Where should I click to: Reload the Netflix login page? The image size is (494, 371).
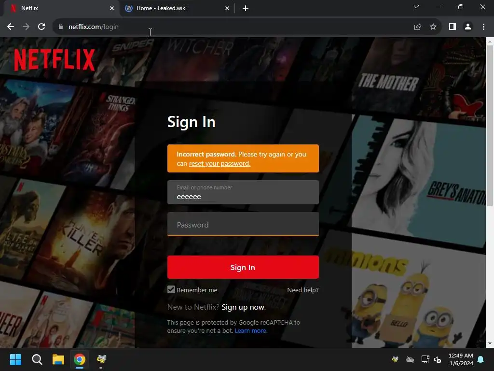[x=41, y=27]
